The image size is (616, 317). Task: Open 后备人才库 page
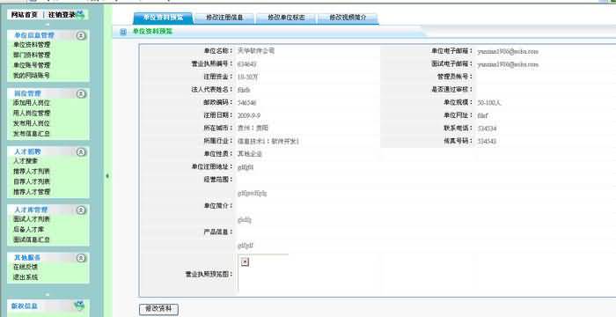[29, 229]
